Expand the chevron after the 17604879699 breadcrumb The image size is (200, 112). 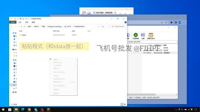pos(85,26)
